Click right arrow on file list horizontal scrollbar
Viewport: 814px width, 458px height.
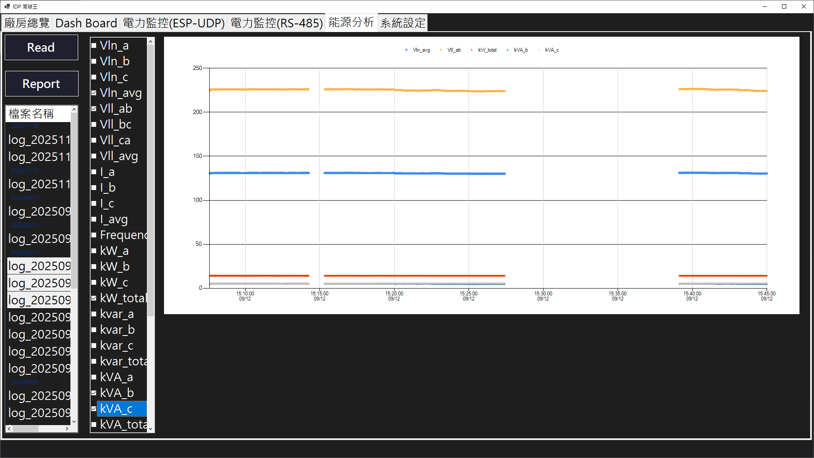(x=67, y=429)
